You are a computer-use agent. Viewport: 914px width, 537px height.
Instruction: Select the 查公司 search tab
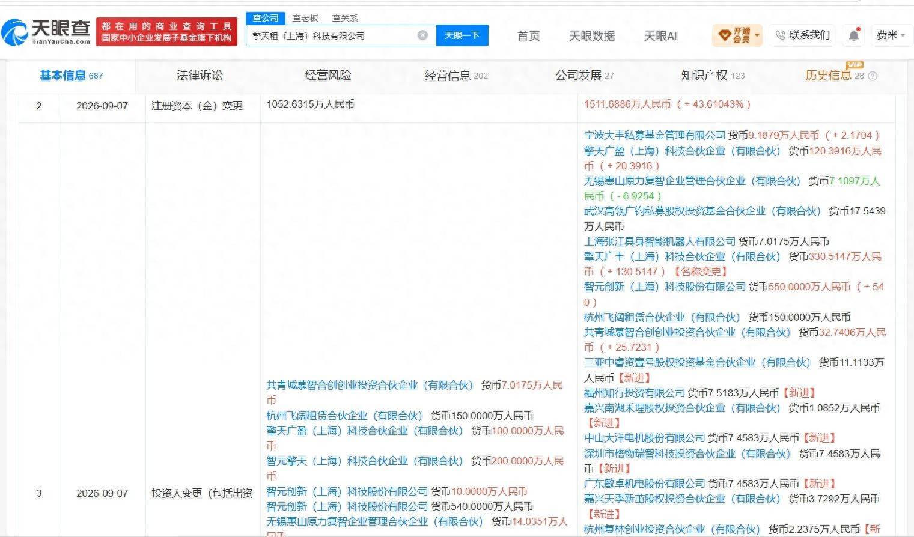(266, 18)
